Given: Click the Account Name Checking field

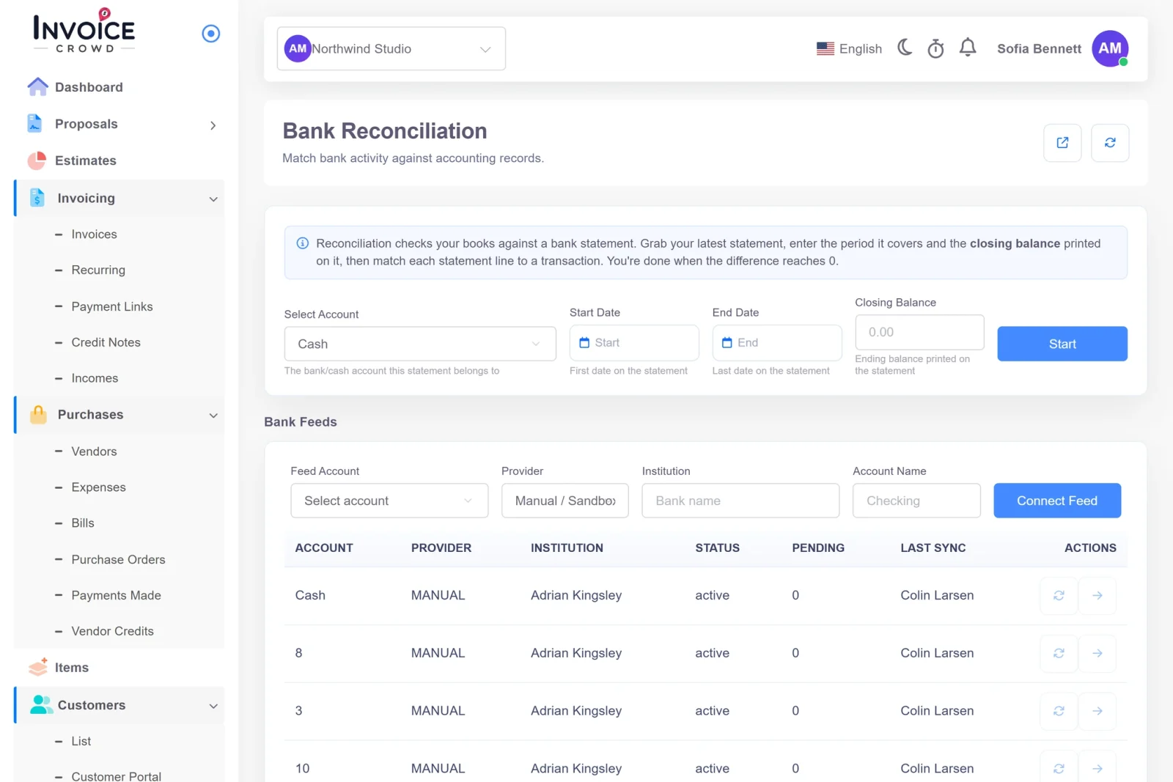Looking at the screenshot, I should point(916,501).
